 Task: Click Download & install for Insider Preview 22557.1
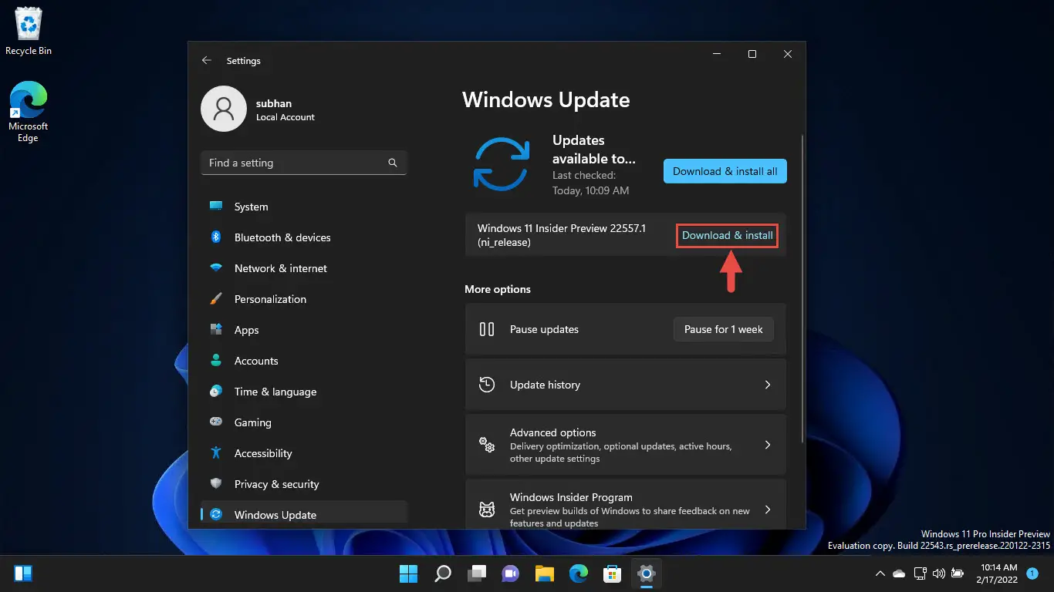point(728,235)
